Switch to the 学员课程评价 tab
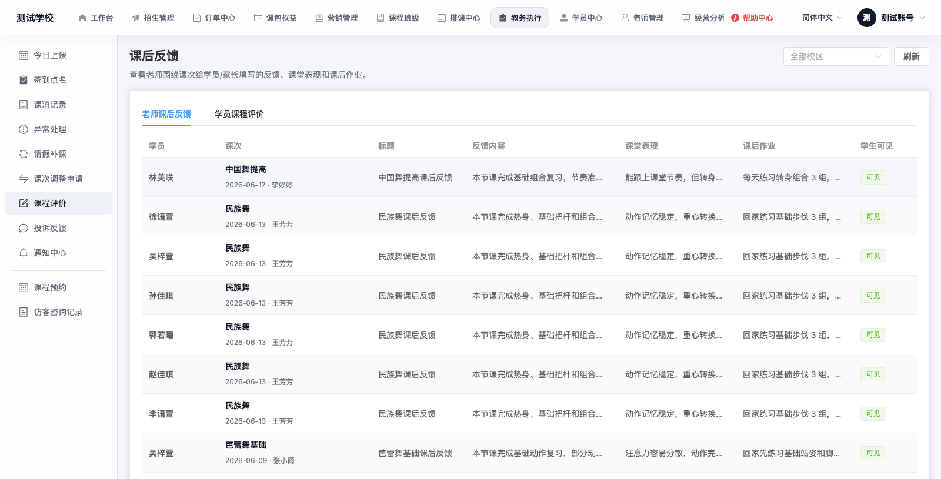The height and width of the screenshot is (479, 941). point(239,114)
